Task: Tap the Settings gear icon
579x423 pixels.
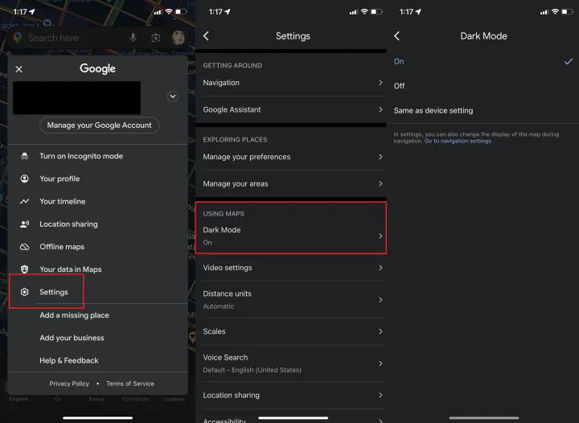Action: point(24,292)
